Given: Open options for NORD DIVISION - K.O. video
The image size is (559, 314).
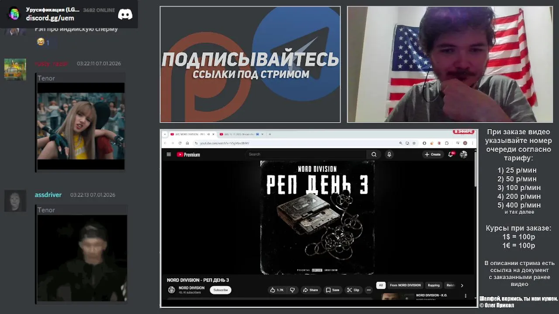Looking at the screenshot, I should click(x=465, y=296).
